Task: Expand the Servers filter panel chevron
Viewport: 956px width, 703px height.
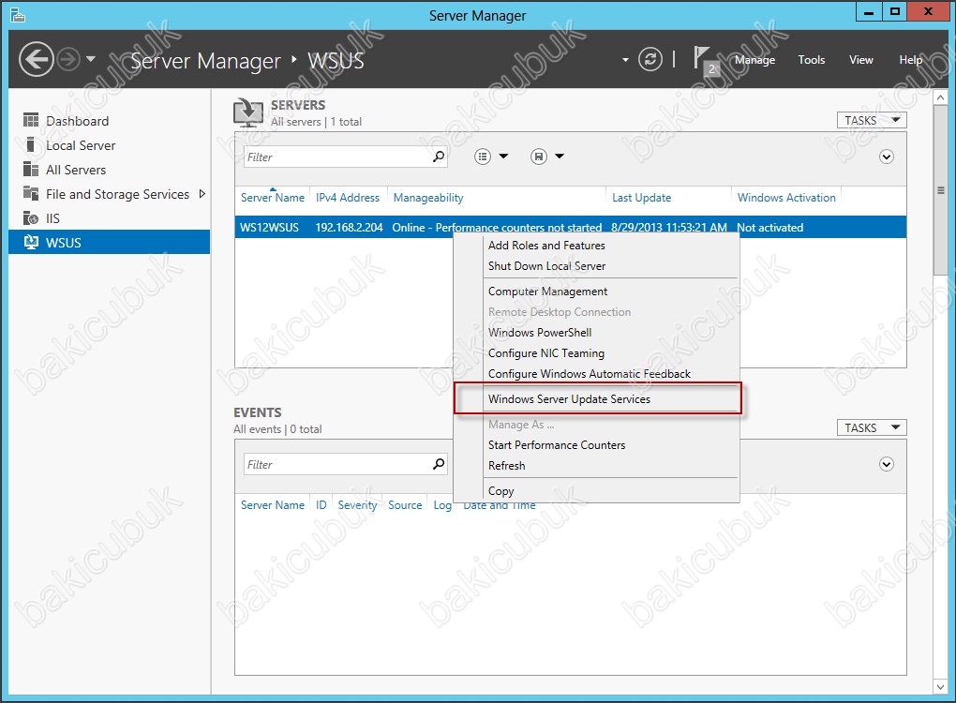Action: click(x=887, y=157)
